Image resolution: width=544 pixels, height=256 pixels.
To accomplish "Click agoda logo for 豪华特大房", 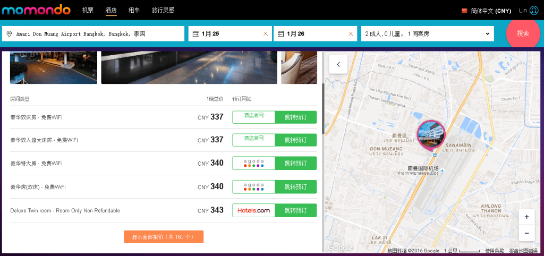I will 253,163.
